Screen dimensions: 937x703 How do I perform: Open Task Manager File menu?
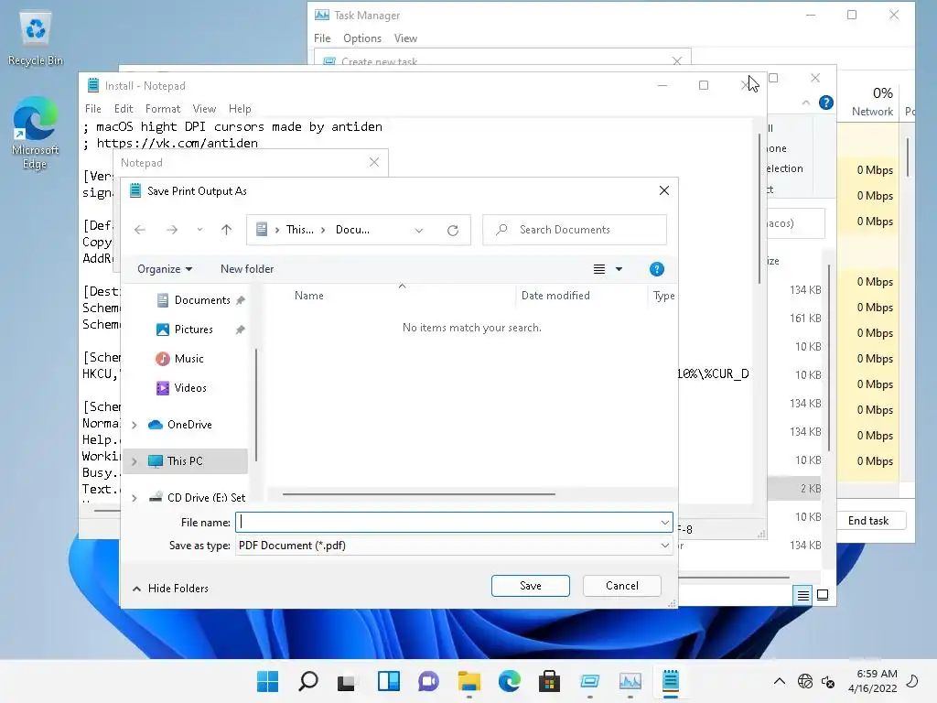tap(322, 38)
